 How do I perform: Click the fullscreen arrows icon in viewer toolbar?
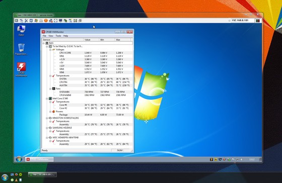pos(55,21)
